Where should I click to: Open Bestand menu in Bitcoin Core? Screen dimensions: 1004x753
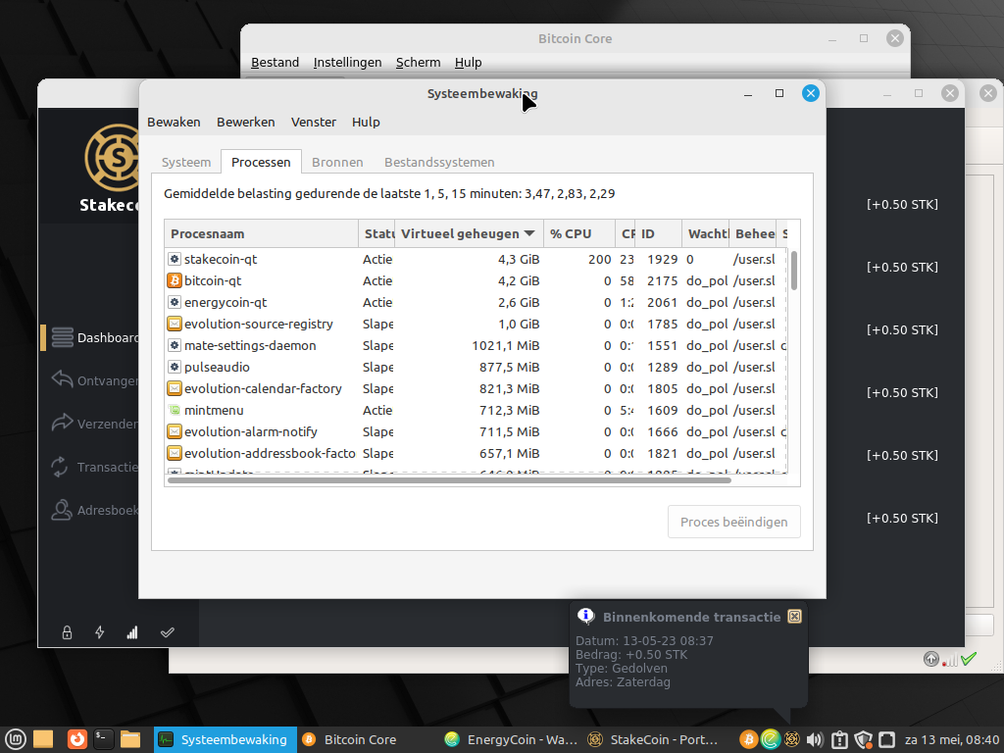275,62
